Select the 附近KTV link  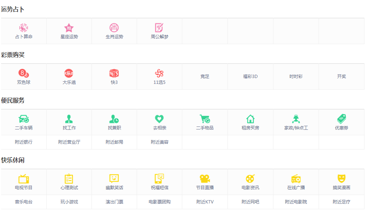tap(205, 202)
